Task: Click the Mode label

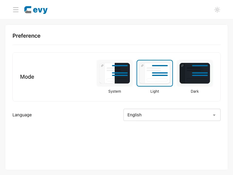Action: pyautogui.click(x=27, y=77)
